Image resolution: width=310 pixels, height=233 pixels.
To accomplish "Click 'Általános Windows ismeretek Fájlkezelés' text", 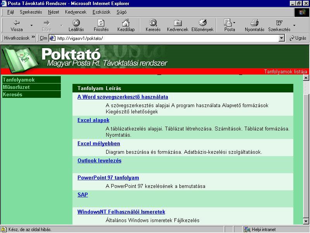I will click(x=152, y=220).
